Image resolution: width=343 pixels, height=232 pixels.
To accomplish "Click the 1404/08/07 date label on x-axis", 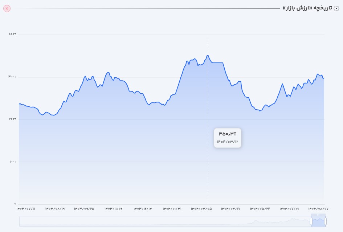I will [318, 209].
